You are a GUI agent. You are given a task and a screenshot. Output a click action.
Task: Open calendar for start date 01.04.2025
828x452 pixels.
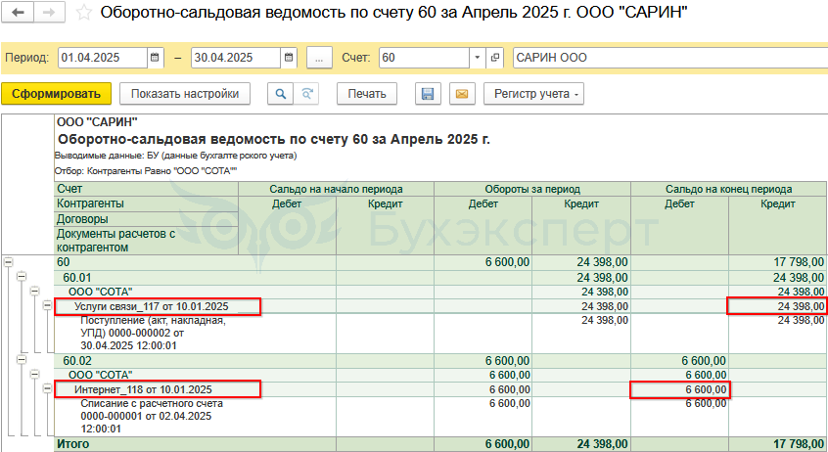(155, 58)
